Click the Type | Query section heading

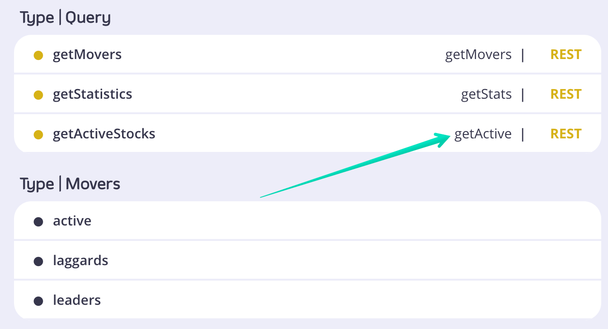[x=65, y=18]
